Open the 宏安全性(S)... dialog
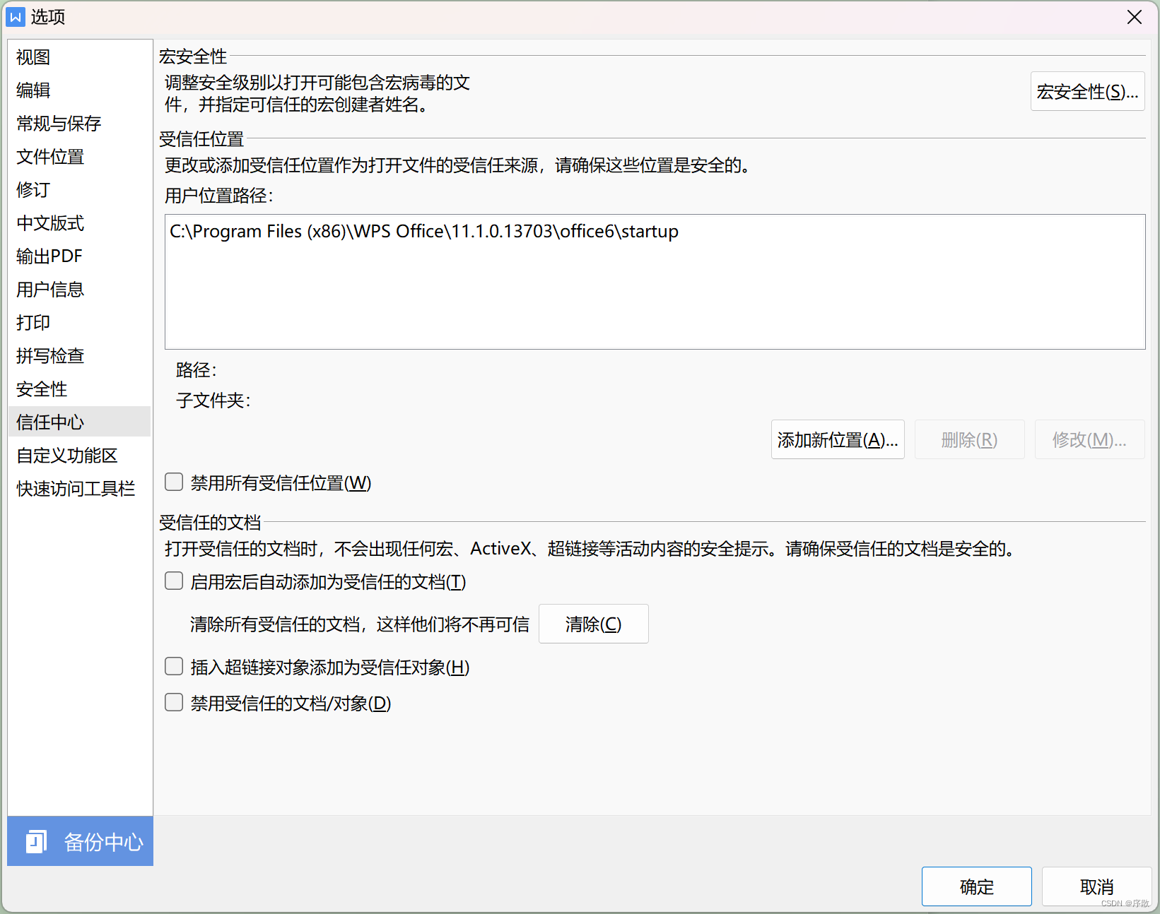This screenshot has height=914, width=1160. coord(1087,92)
